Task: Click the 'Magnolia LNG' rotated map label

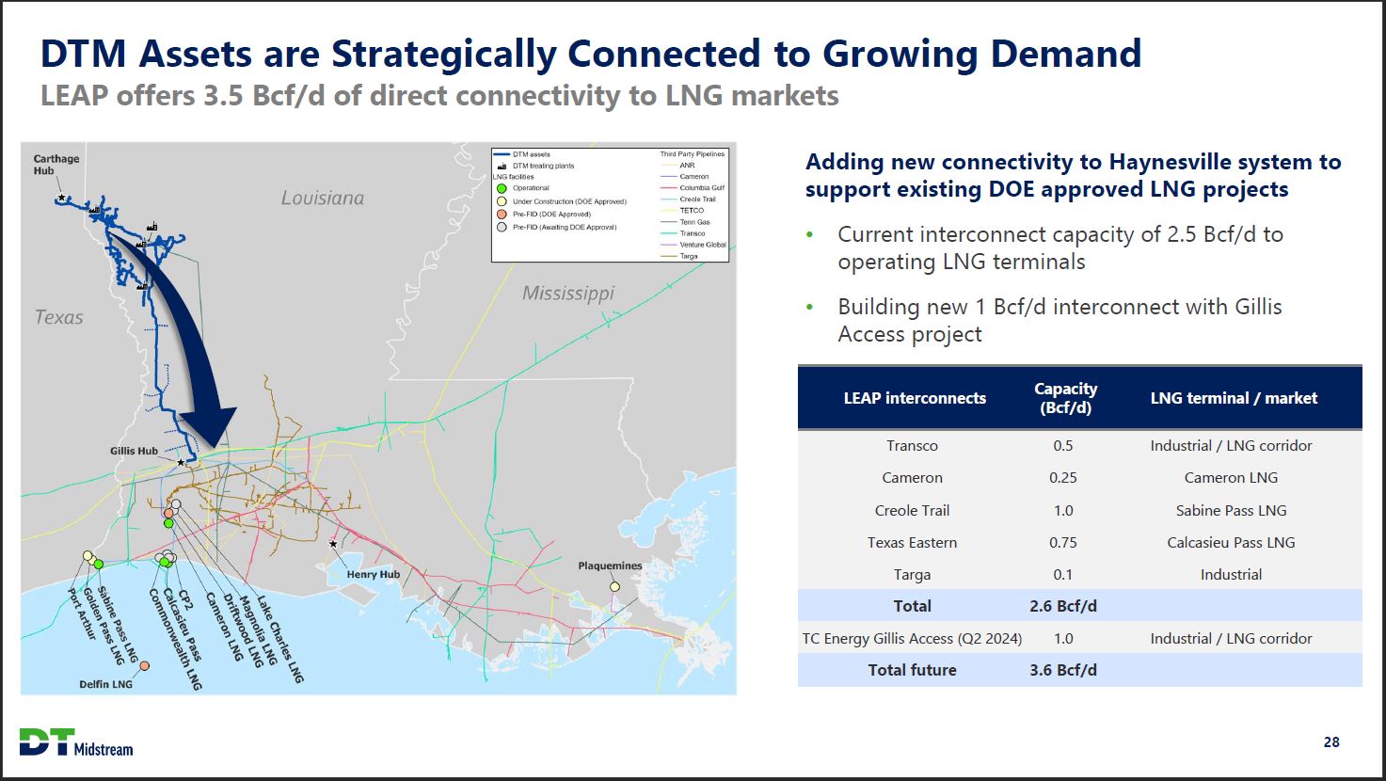Action: point(258,630)
